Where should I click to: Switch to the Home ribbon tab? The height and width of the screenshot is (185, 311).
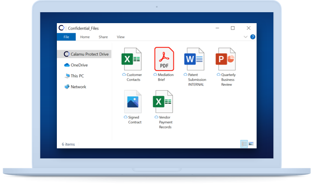coord(85,37)
